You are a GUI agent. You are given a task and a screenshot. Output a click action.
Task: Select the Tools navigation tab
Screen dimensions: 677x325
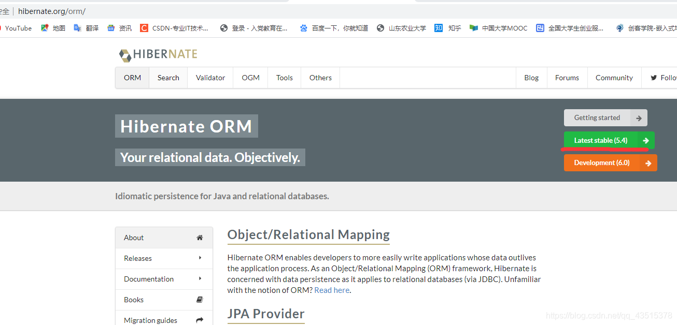[x=285, y=78]
